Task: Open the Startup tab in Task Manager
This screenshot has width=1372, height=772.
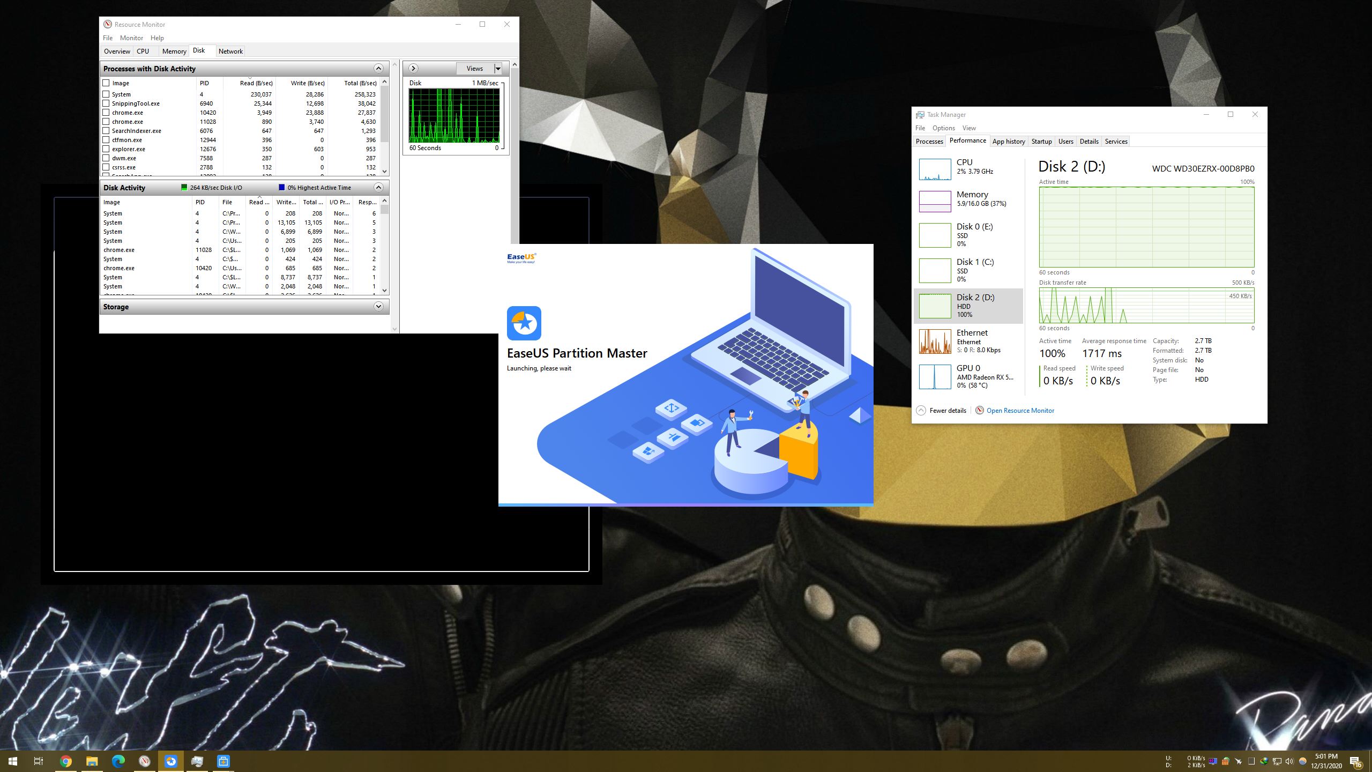Action: [x=1041, y=142]
